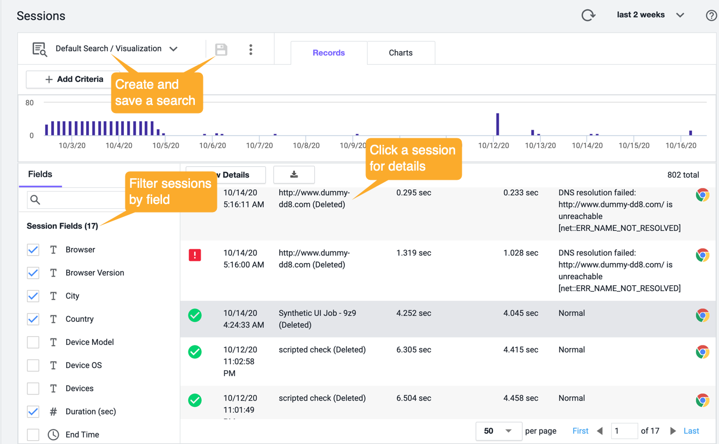The image size is (719, 444).
Task: Uncheck the Country field checkbox
Action: click(x=33, y=319)
